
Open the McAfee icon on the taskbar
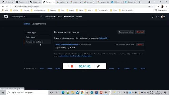click(x=101, y=93)
